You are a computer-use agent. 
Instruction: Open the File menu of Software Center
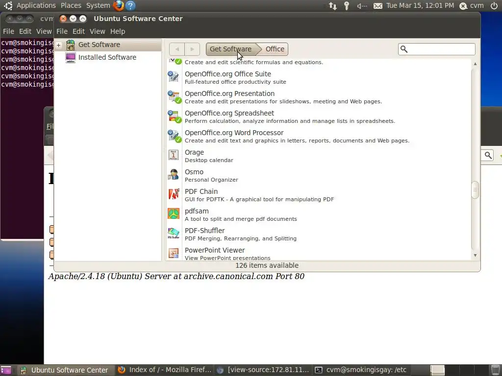pyautogui.click(x=62, y=31)
